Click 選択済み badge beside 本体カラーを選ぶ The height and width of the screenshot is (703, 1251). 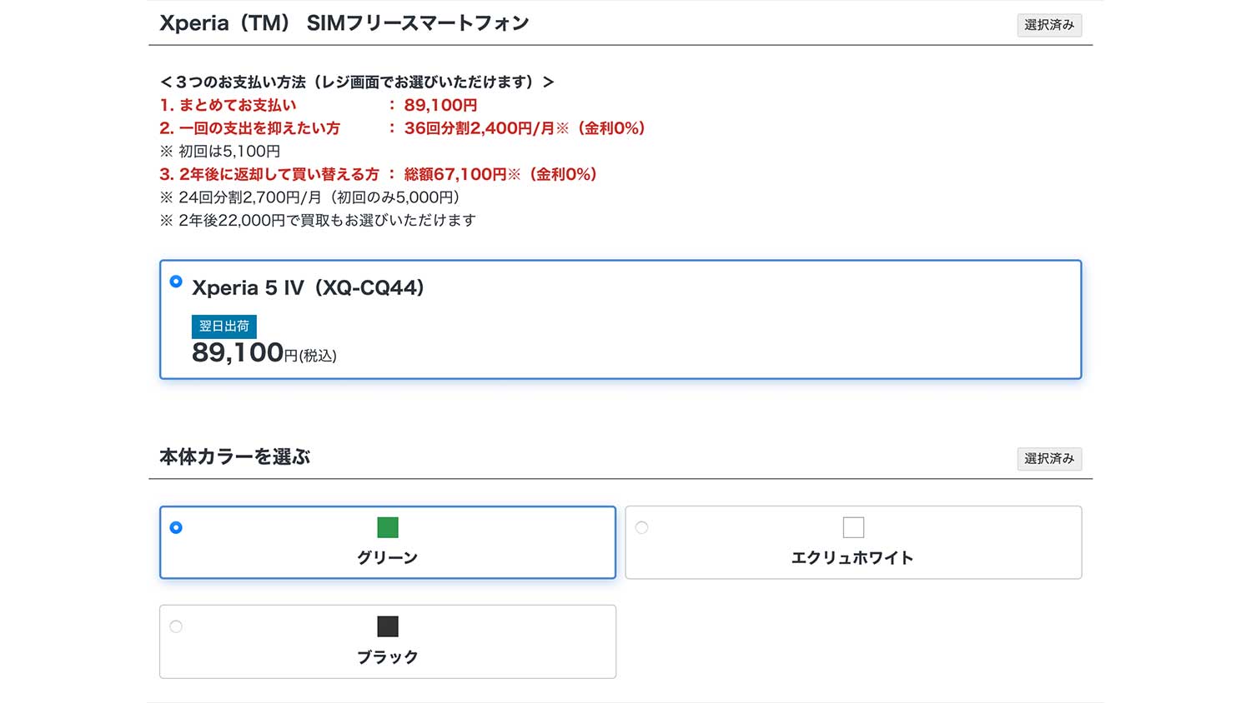click(x=1049, y=459)
